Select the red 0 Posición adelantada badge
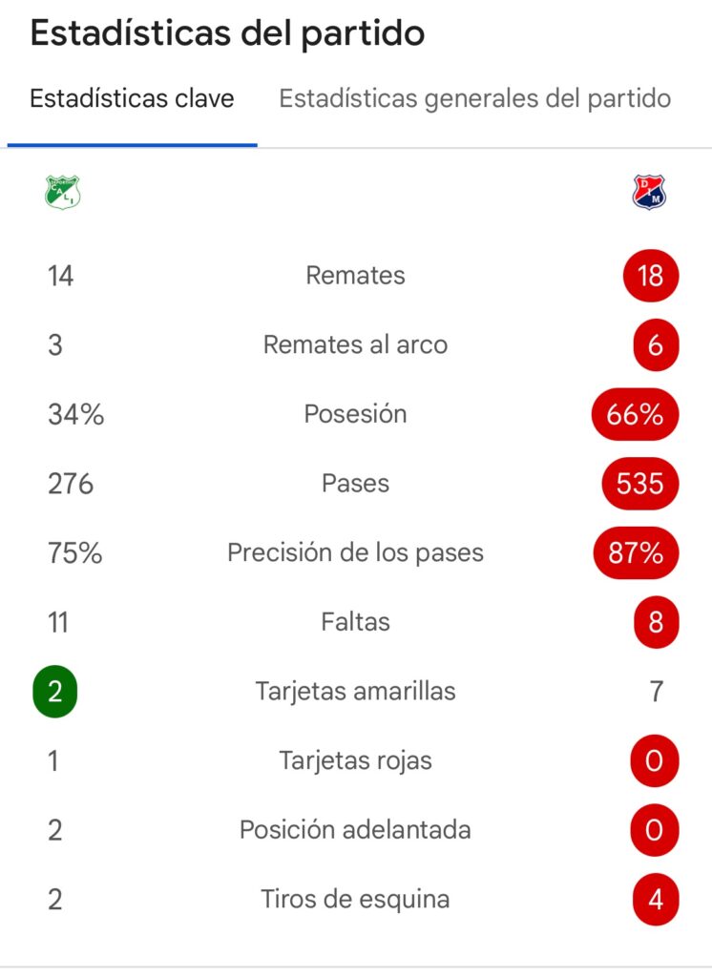 [x=655, y=830]
